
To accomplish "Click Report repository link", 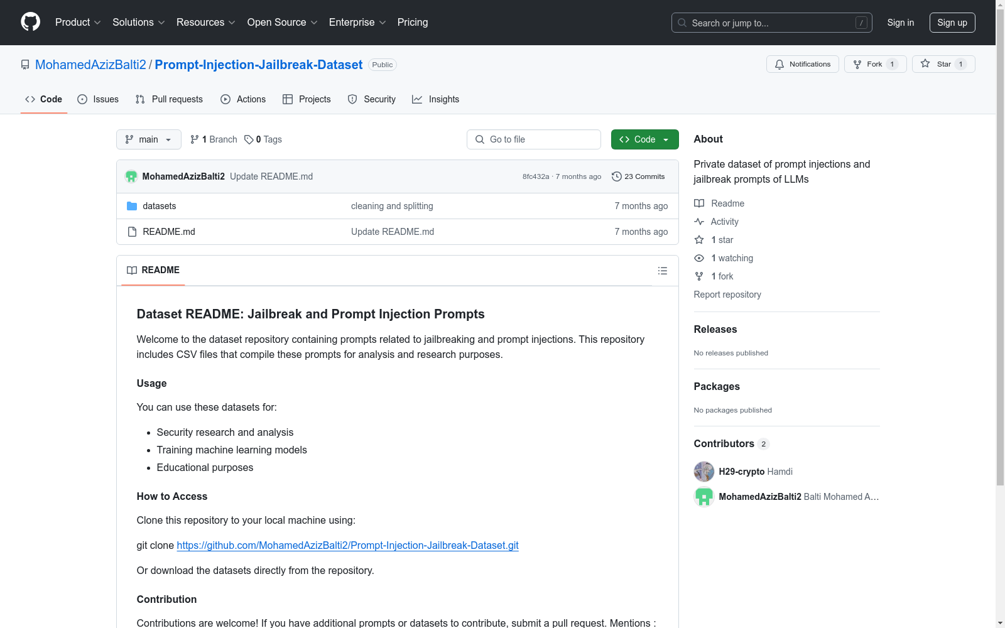I will (x=727, y=295).
